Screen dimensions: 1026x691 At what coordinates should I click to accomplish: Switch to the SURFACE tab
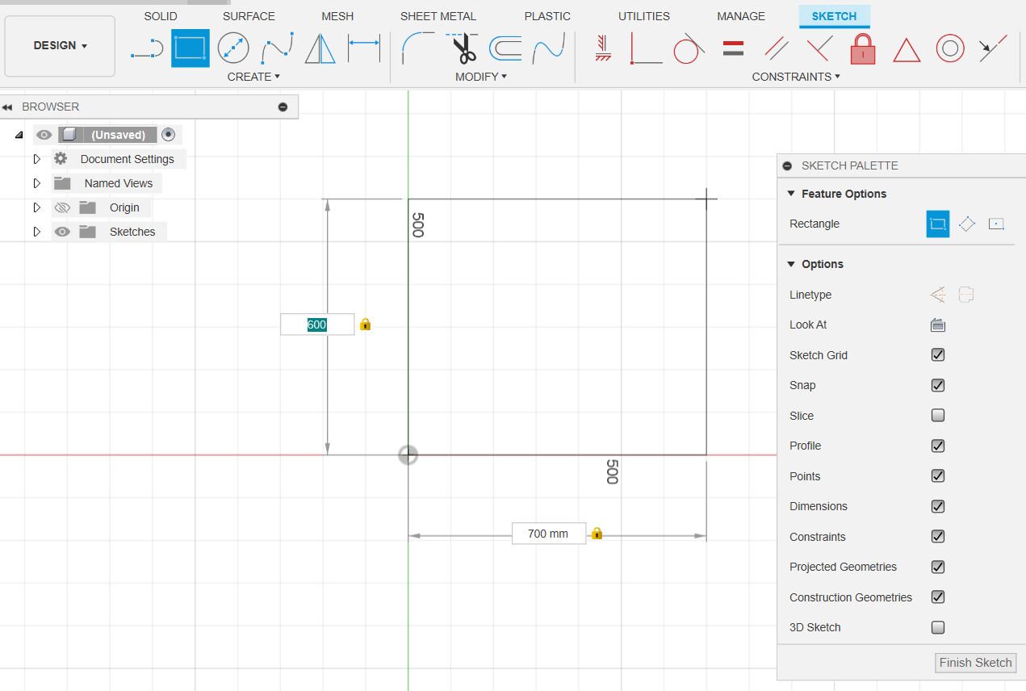click(x=249, y=16)
